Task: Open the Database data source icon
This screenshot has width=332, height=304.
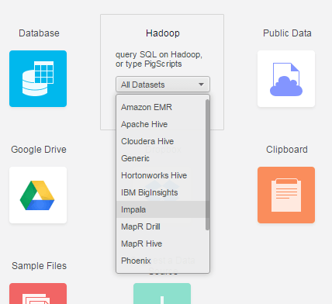Action: tap(38, 78)
